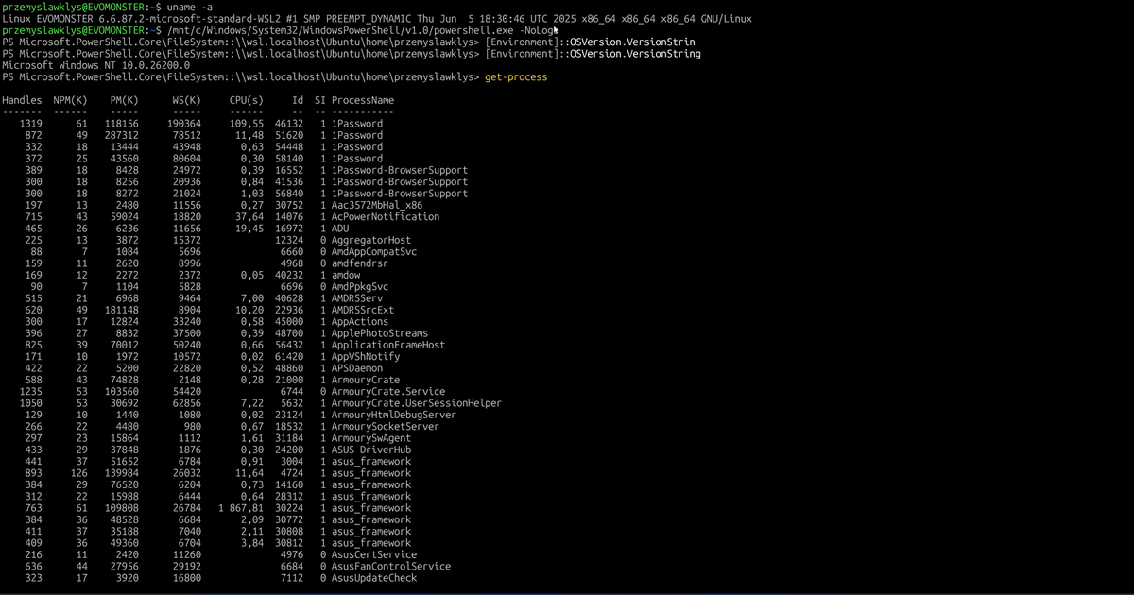This screenshot has height=595, width=1134.
Task: Click the 'uname -a' command text
Action: (x=190, y=7)
